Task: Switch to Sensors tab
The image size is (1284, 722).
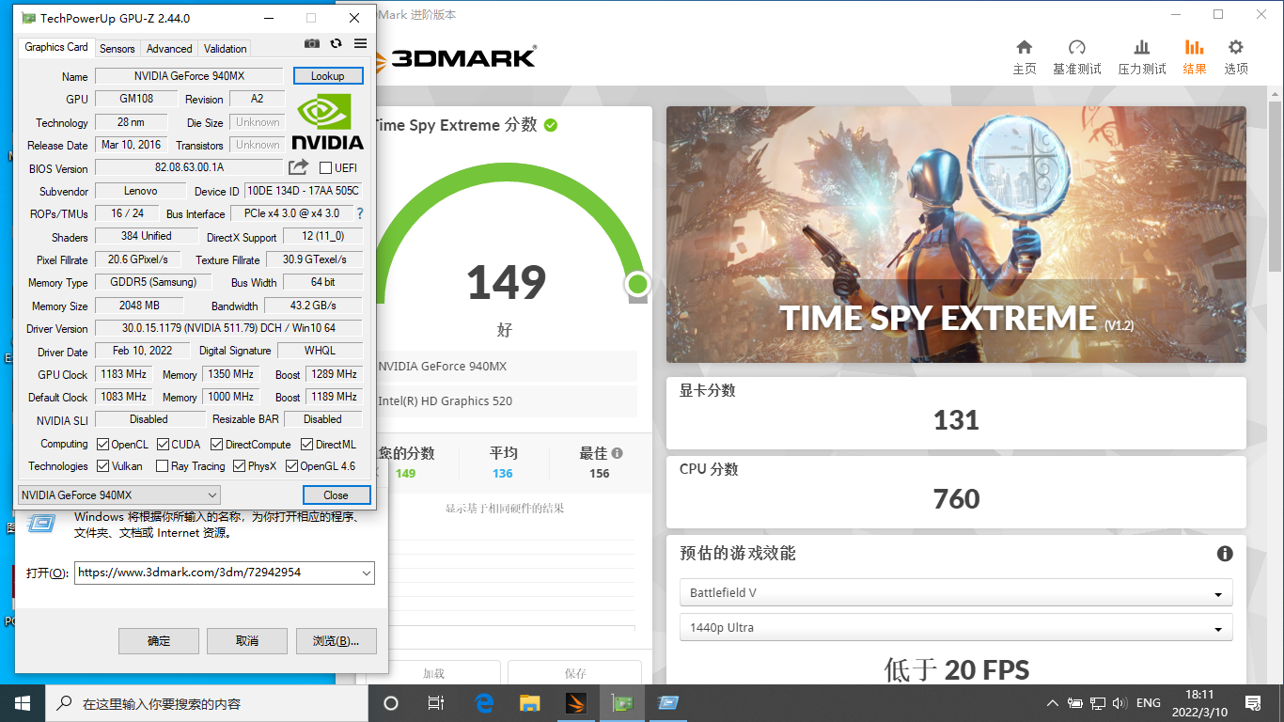Action: tap(117, 48)
